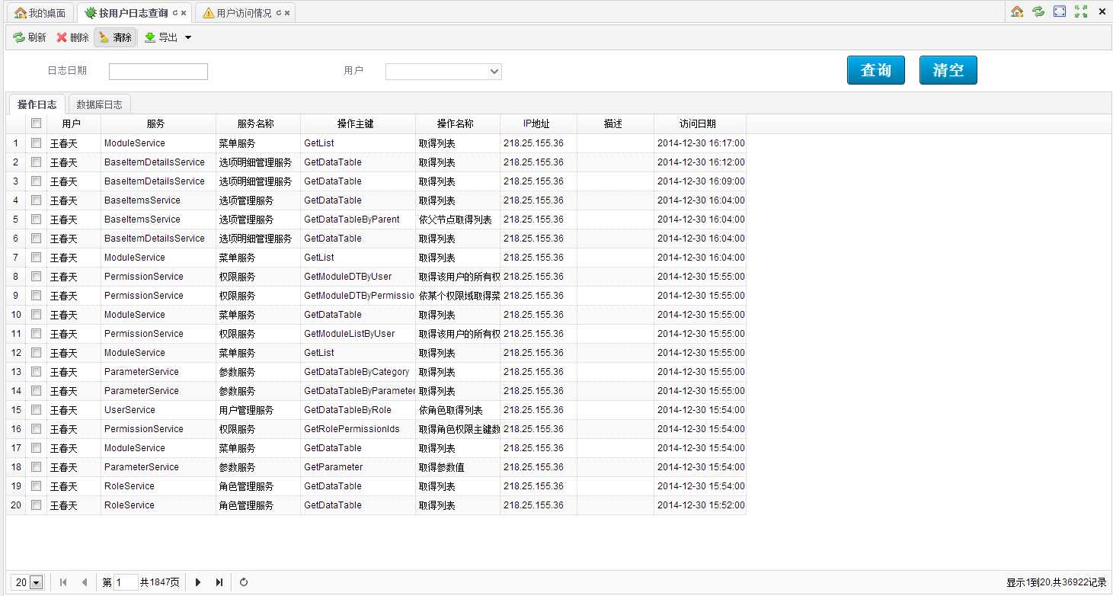The height and width of the screenshot is (596, 1113).
Task: Click GetDataTableByParent cell in row 5
Action: point(358,219)
